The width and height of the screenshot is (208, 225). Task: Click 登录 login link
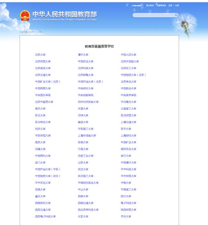170,5
